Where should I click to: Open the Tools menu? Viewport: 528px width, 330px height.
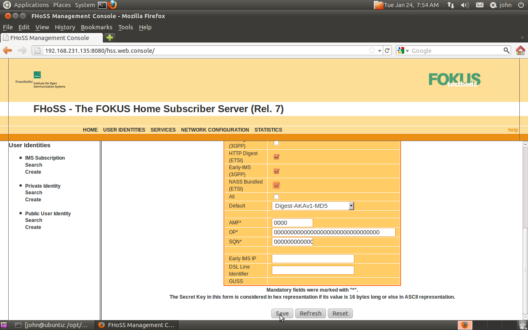(125, 27)
